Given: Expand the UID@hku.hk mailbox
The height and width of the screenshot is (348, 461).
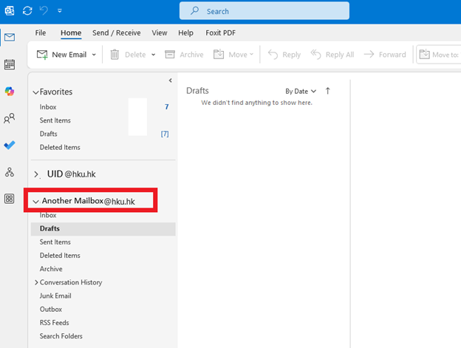Looking at the screenshot, I should point(36,174).
